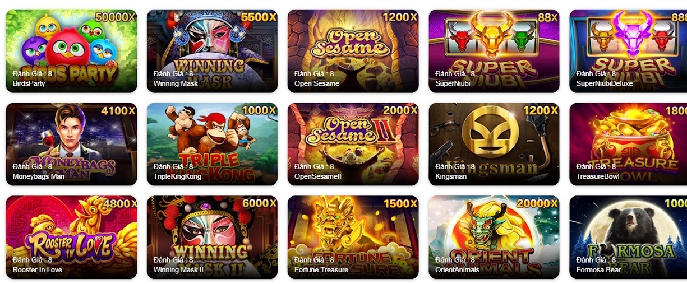Image resolution: width=687 pixels, height=284 pixels.
Task: Open the SuperNiubiDeluxe game tile
Action: click(628, 51)
